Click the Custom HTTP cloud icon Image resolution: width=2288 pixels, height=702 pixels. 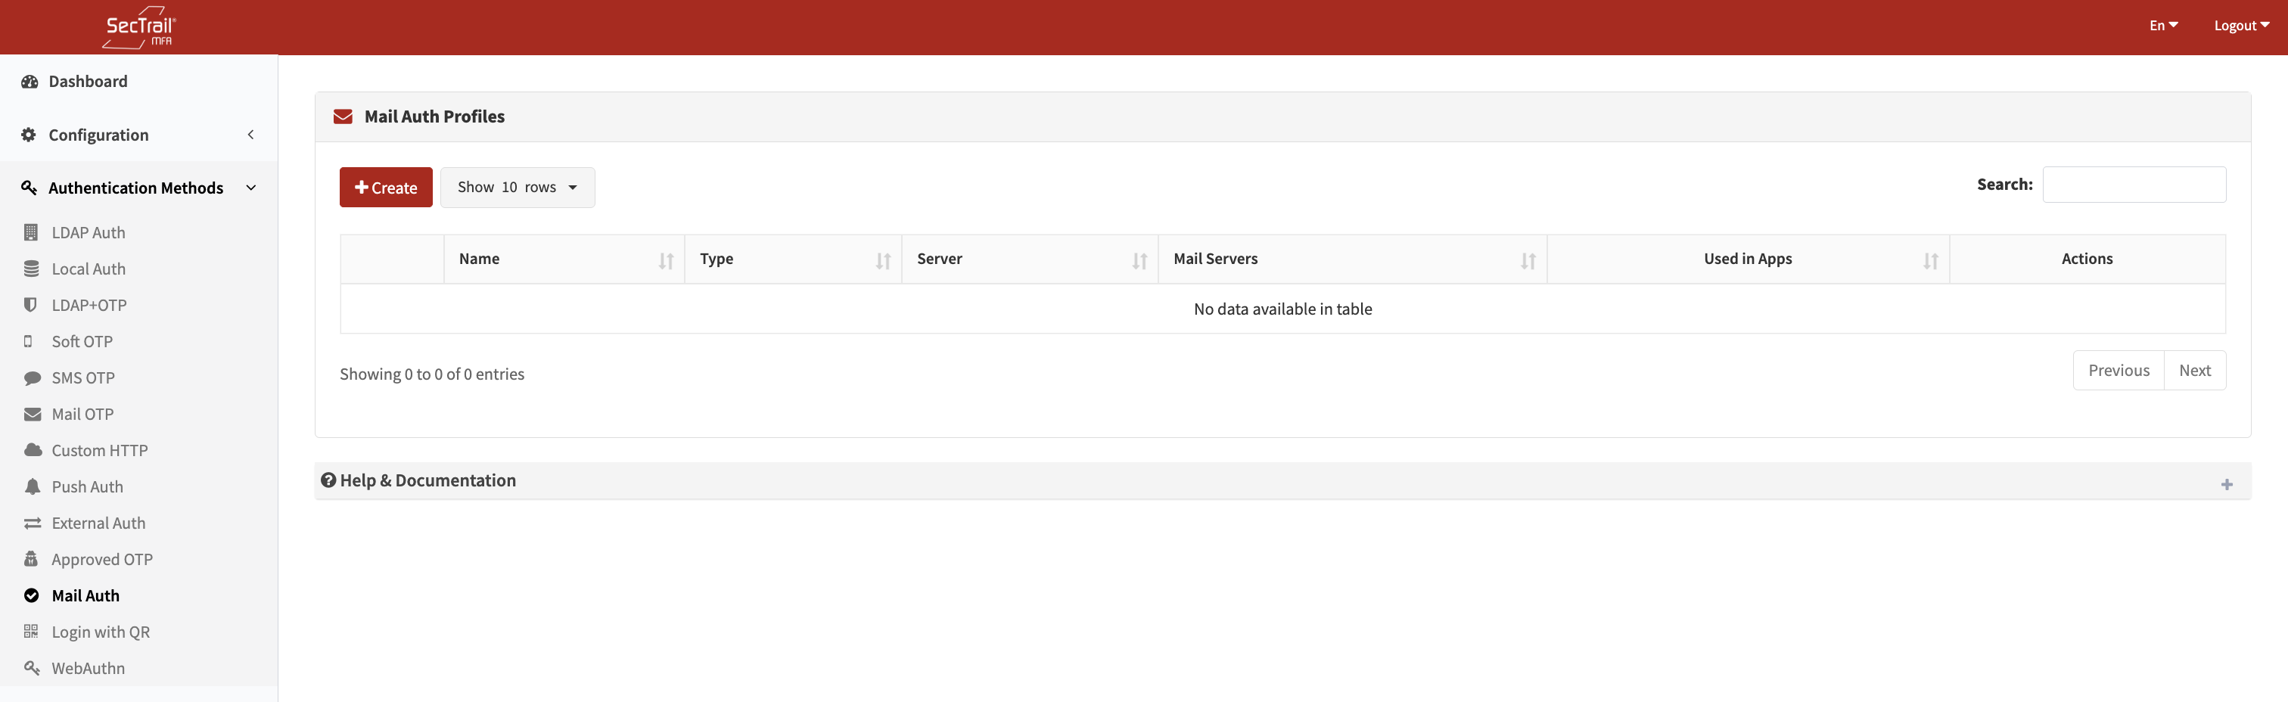coord(33,450)
